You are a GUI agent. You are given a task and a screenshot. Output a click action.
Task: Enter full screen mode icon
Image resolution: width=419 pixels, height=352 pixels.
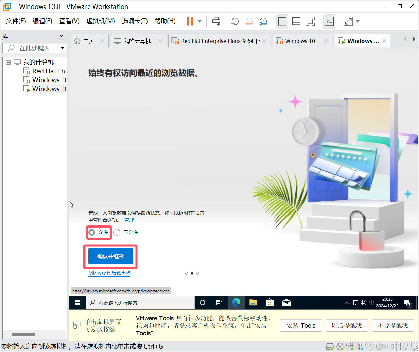pyautogui.click(x=310, y=21)
